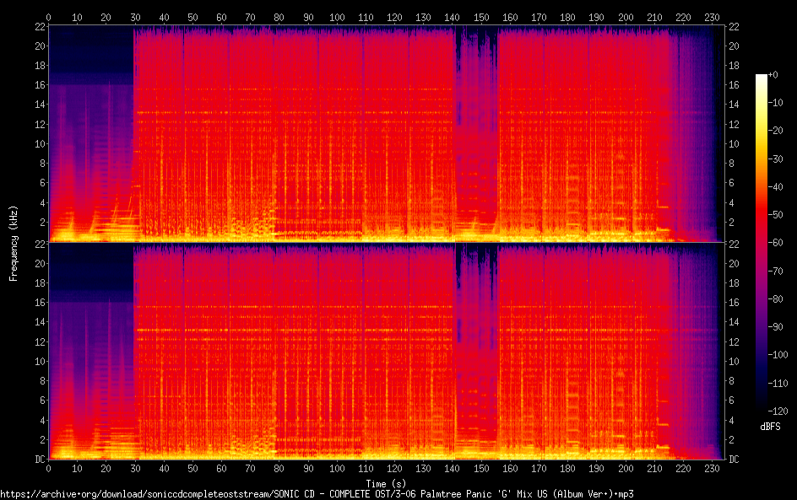This screenshot has width=797, height=500.
Task: Click the '100' tick on the top time axis
Action: [337, 17]
